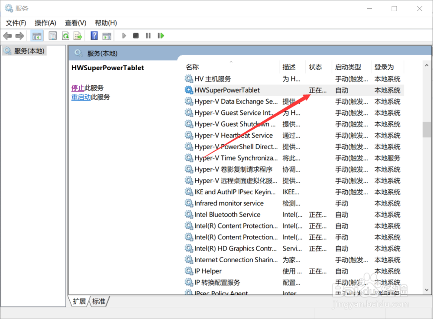Open the 查看(V) menu

[x=75, y=23]
